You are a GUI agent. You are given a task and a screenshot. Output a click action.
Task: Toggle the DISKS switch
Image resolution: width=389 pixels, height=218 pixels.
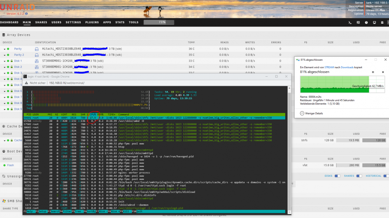pyautogui.click(x=337, y=176)
